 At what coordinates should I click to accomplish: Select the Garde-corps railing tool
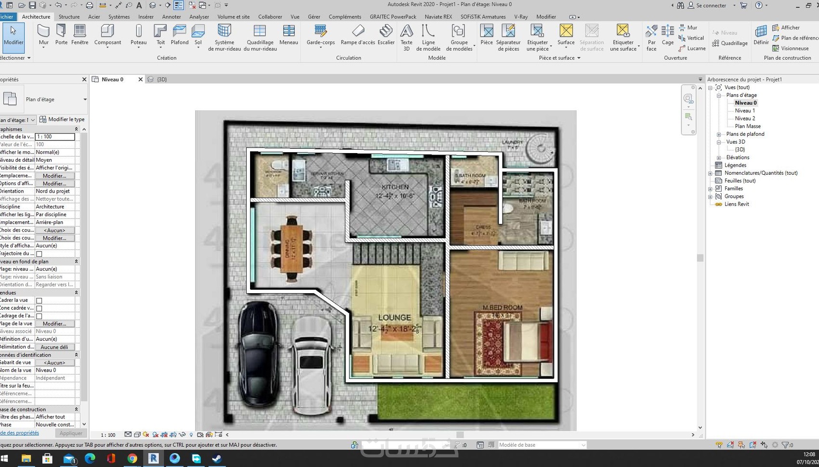tap(320, 35)
